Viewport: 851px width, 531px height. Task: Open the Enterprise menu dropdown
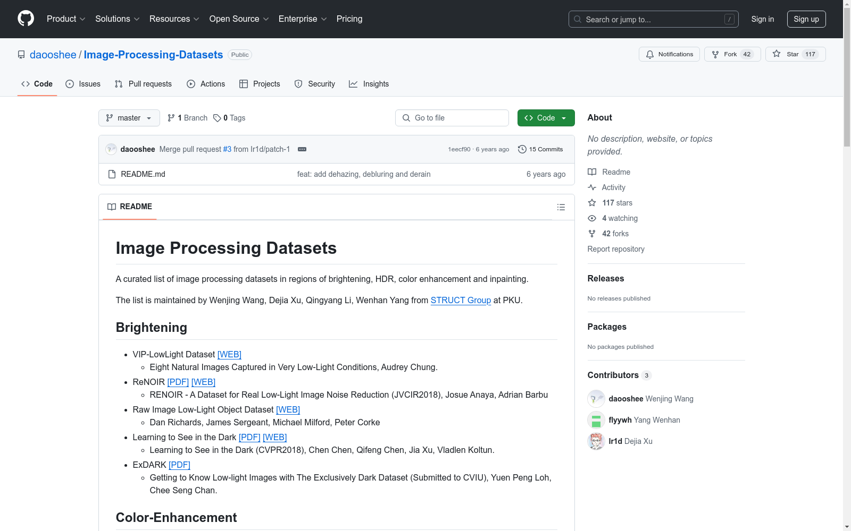pos(303,19)
